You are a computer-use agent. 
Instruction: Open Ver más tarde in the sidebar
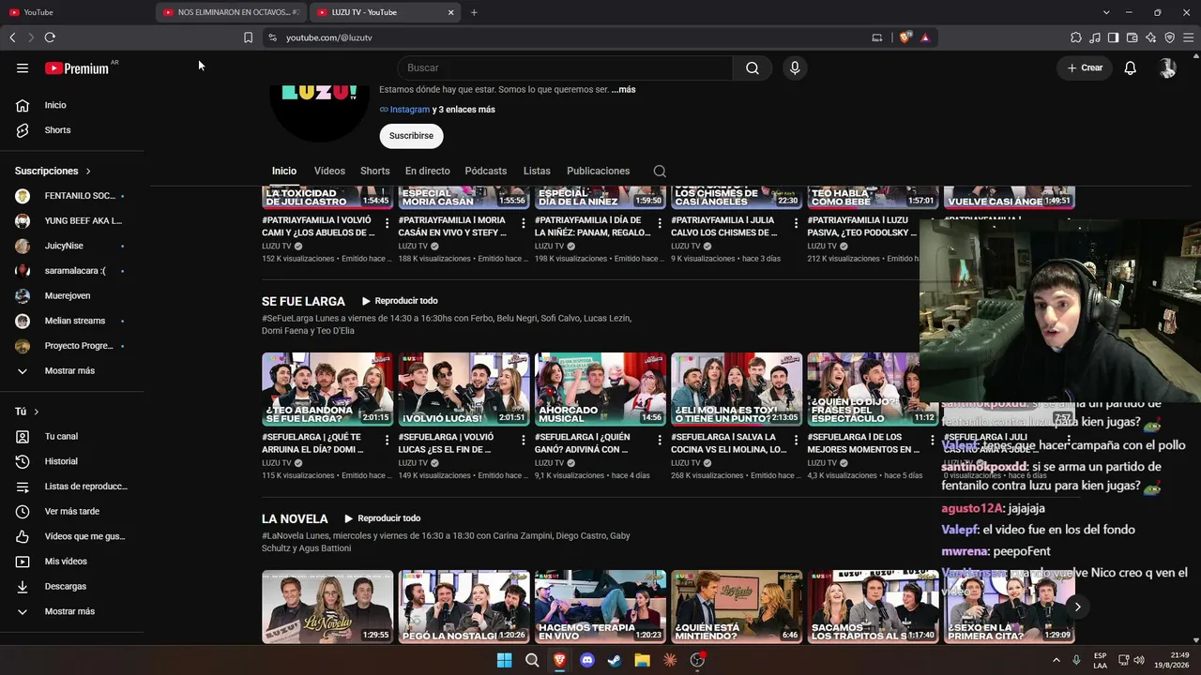(71, 511)
